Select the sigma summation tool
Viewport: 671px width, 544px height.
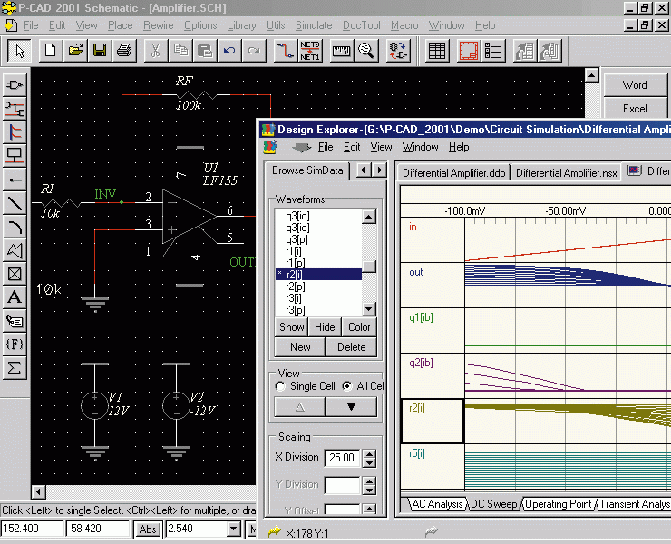click(x=15, y=368)
